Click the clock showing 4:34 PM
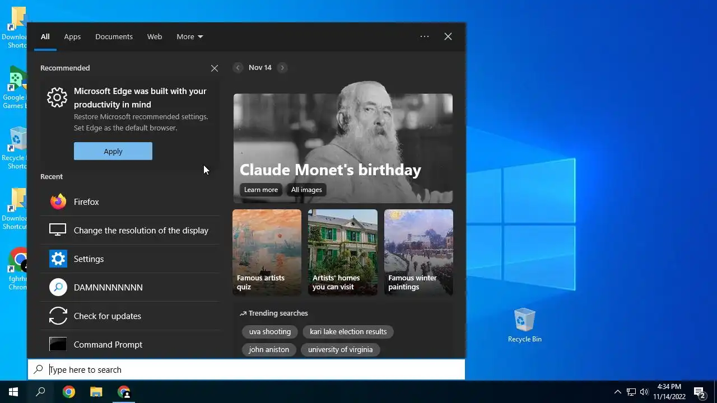This screenshot has height=403, width=717. [669, 387]
